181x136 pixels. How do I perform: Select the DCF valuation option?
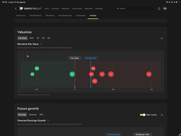(x=32, y=38)
